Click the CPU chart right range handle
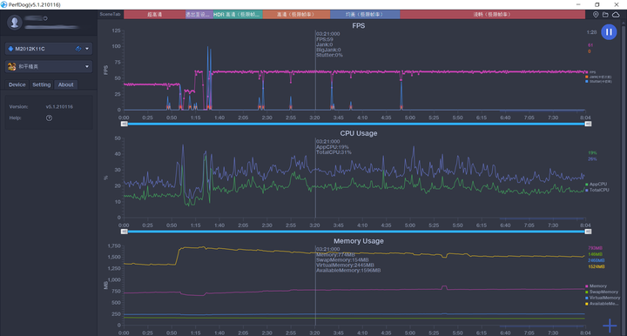Image resolution: width=627 pixels, height=336 pixels. [x=588, y=232]
